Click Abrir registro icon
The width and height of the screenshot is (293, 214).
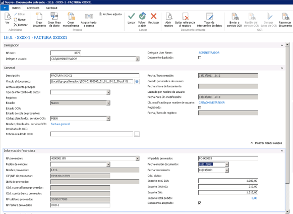(169, 17)
